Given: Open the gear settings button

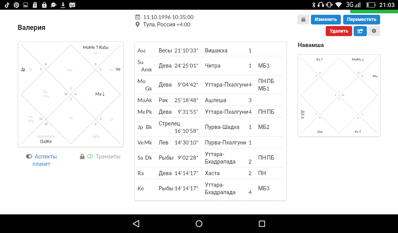Looking at the screenshot, I should point(374,31).
